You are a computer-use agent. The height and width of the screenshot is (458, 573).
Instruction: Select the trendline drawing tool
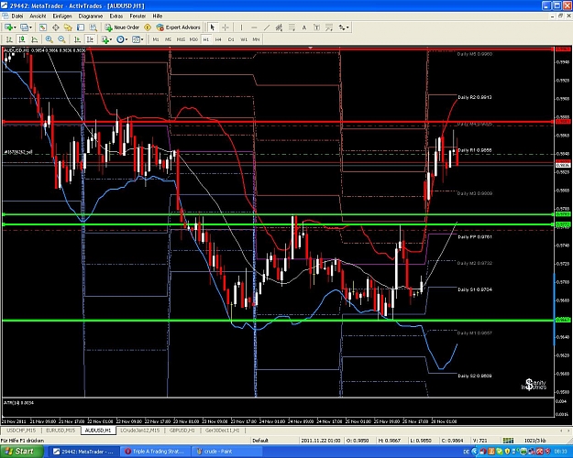coord(267,27)
